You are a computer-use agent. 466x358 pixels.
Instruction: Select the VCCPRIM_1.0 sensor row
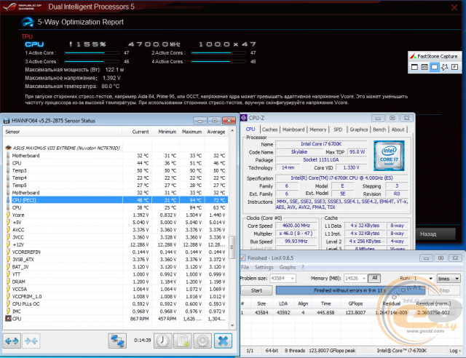pos(116,296)
